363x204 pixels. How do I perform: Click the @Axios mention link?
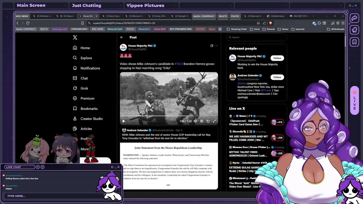242,84
